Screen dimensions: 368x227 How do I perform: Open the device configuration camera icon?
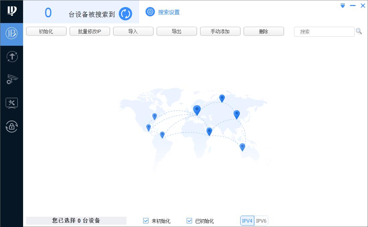(12, 79)
